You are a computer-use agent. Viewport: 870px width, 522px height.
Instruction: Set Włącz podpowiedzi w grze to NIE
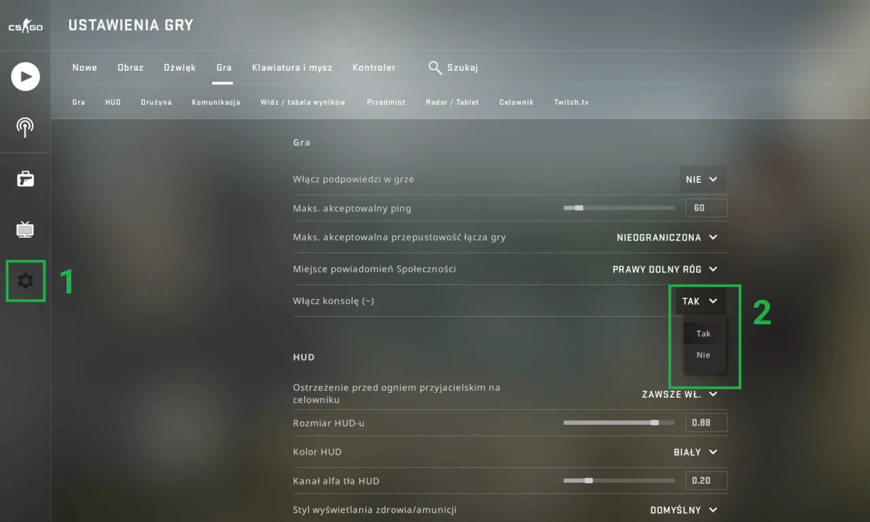pyautogui.click(x=702, y=179)
